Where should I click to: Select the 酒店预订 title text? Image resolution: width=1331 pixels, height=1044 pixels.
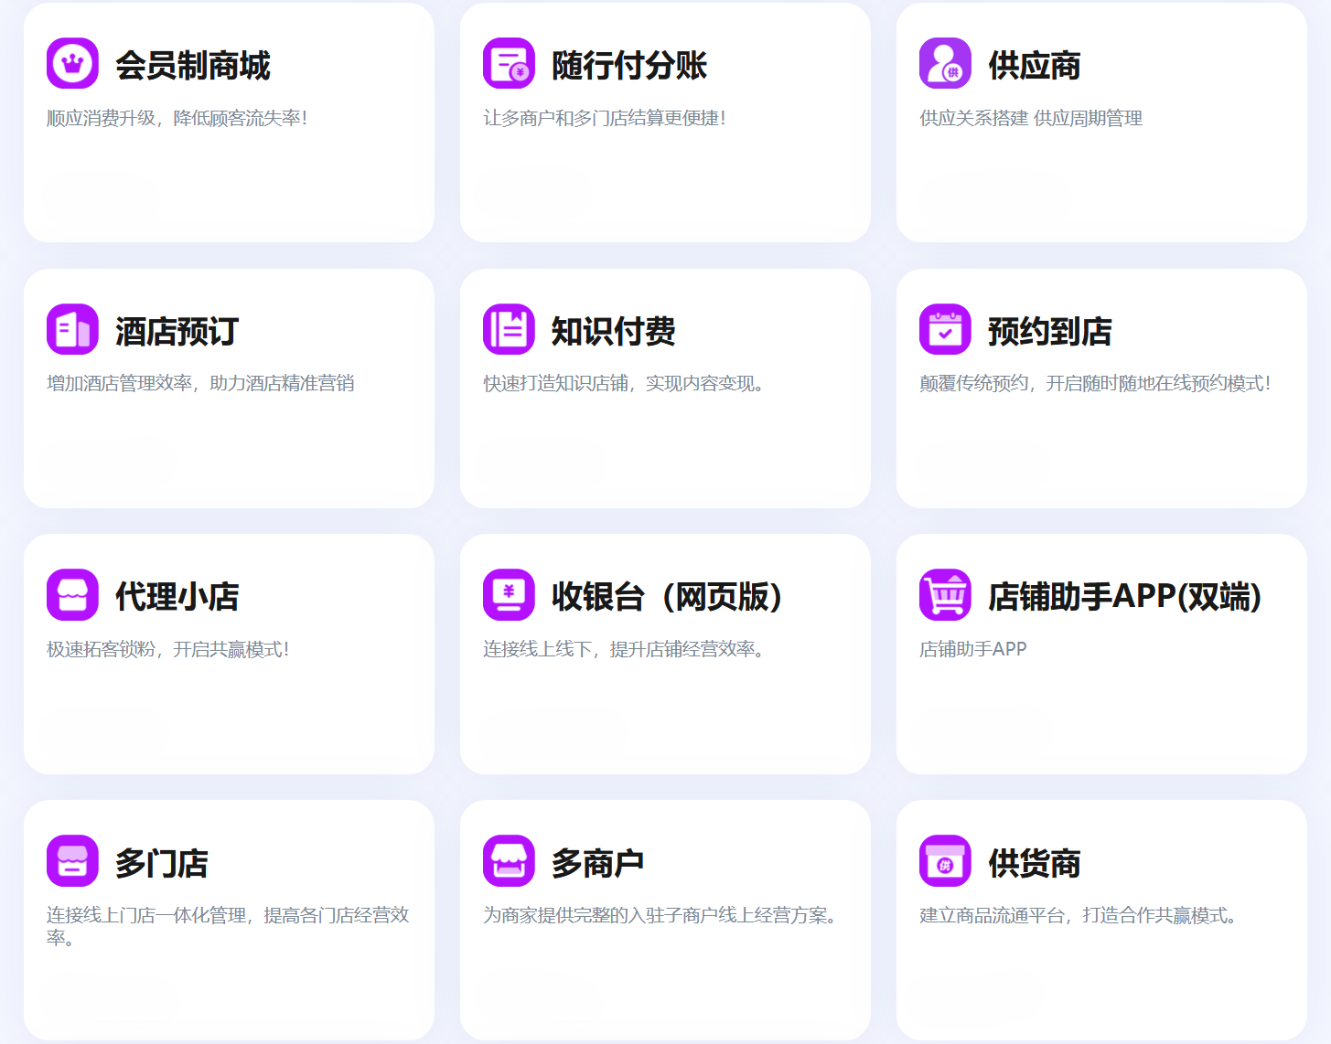(x=177, y=332)
